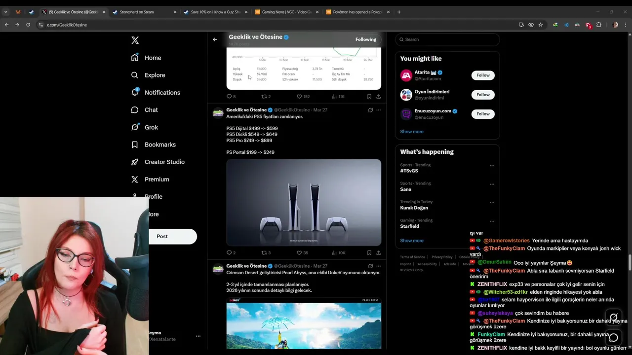The width and height of the screenshot is (632, 355).
Task: View analytics of the PS5 post (10K)
Action: [x=339, y=253]
